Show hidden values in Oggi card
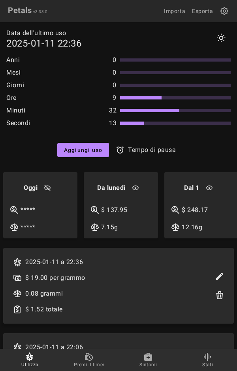The image size is (237, 371). click(x=47, y=188)
